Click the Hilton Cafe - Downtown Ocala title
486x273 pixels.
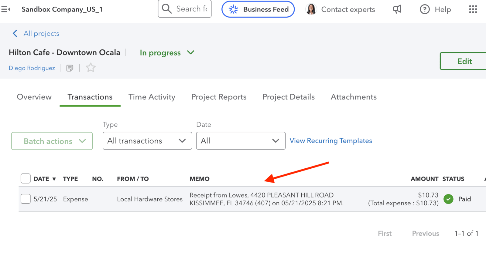coord(64,52)
